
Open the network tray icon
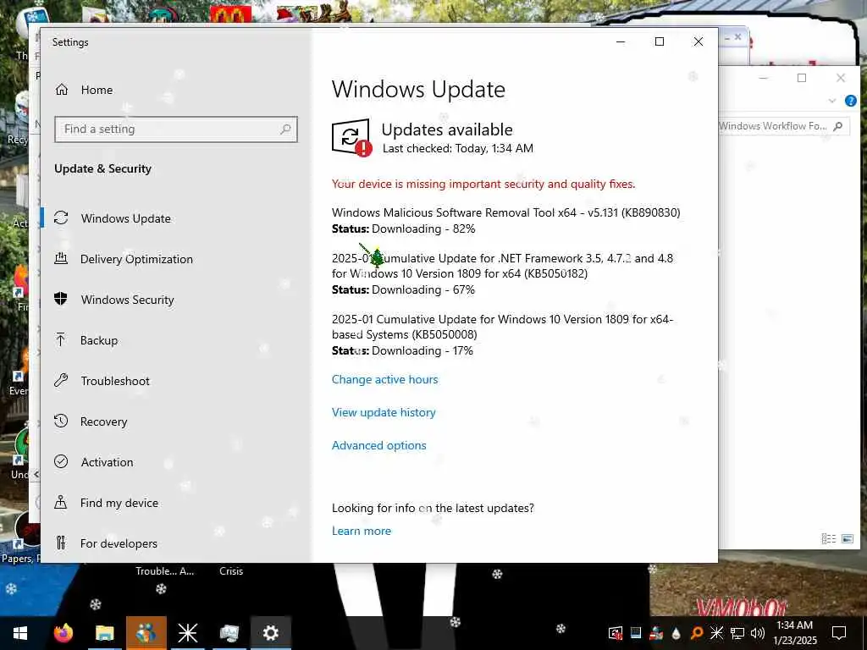737,633
